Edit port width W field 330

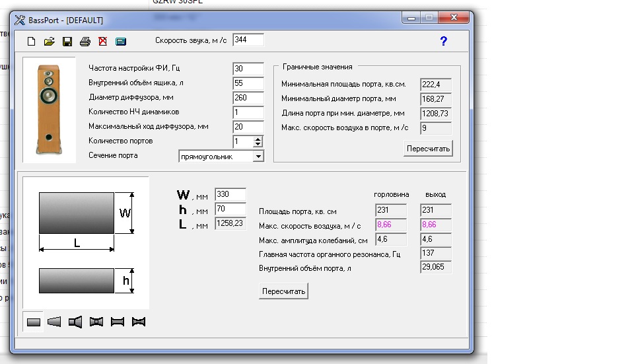(230, 194)
